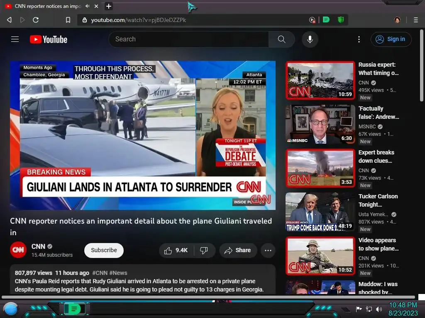Expand the video description box
The width and height of the screenshot is (425, 318).
[x=143, y=280]
